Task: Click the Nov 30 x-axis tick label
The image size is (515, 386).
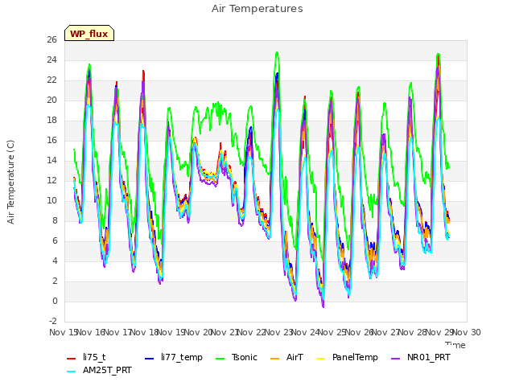Action: click(467, 332)
